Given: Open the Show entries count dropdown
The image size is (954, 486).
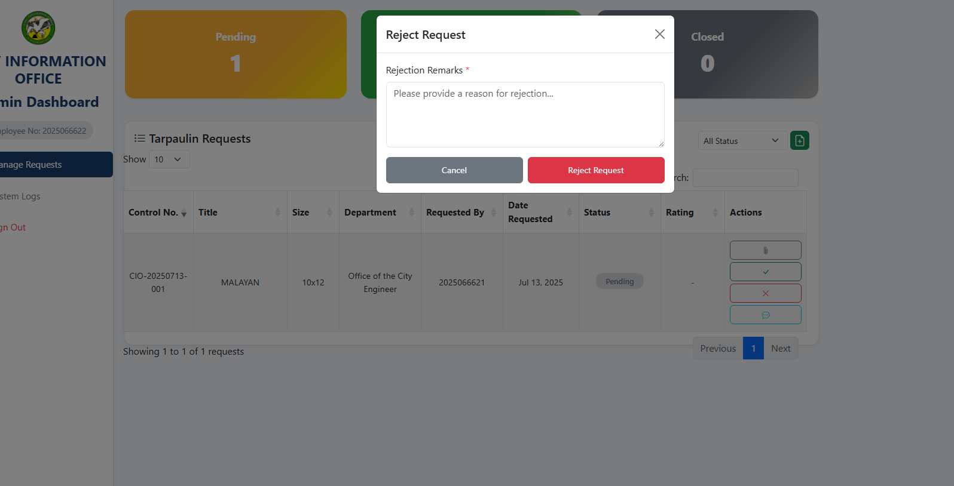Looking at the screenshot, I should [169, 159].
